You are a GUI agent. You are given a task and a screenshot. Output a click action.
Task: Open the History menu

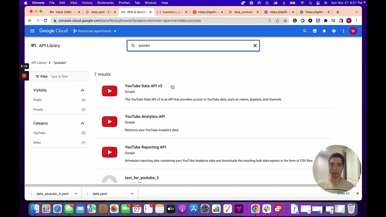pos(87,3)
